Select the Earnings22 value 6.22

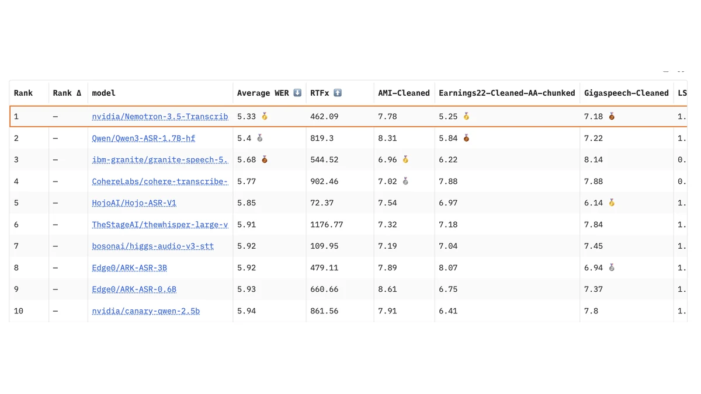448,159
